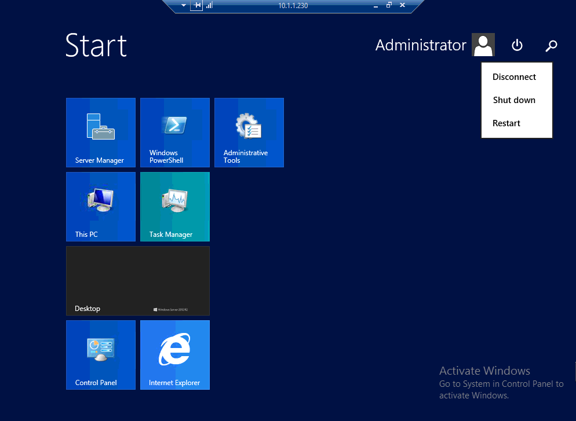Expand the connection bar dropdown arrow
Screen dimensions: 576x421
[184, 5]
